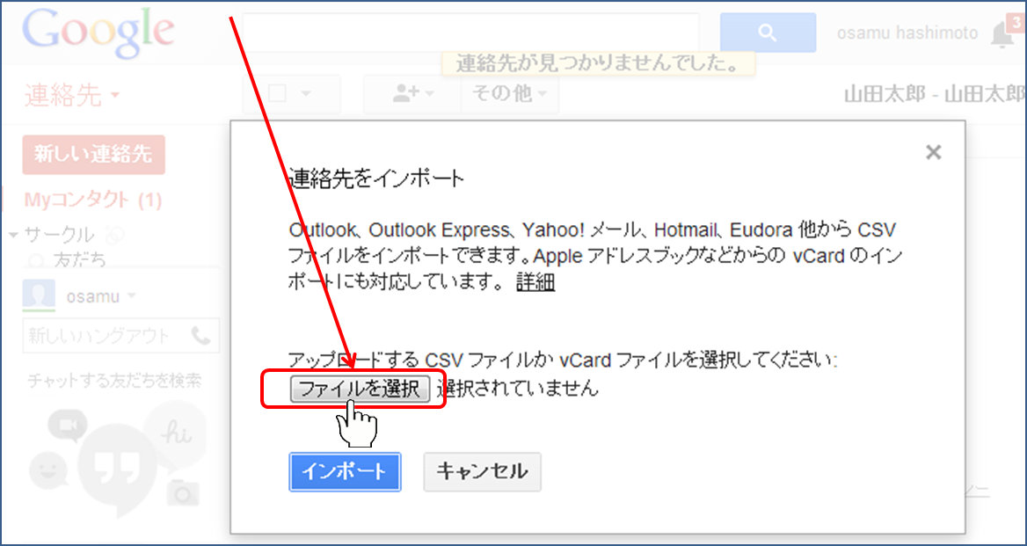
Task: Open the notifications bell icon
Action: 1001,34
